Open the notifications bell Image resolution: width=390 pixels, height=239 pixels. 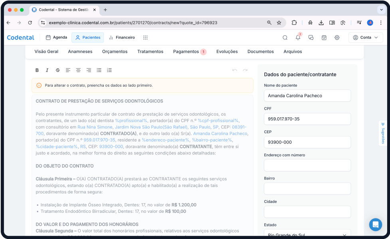click(x=298, y=37)
